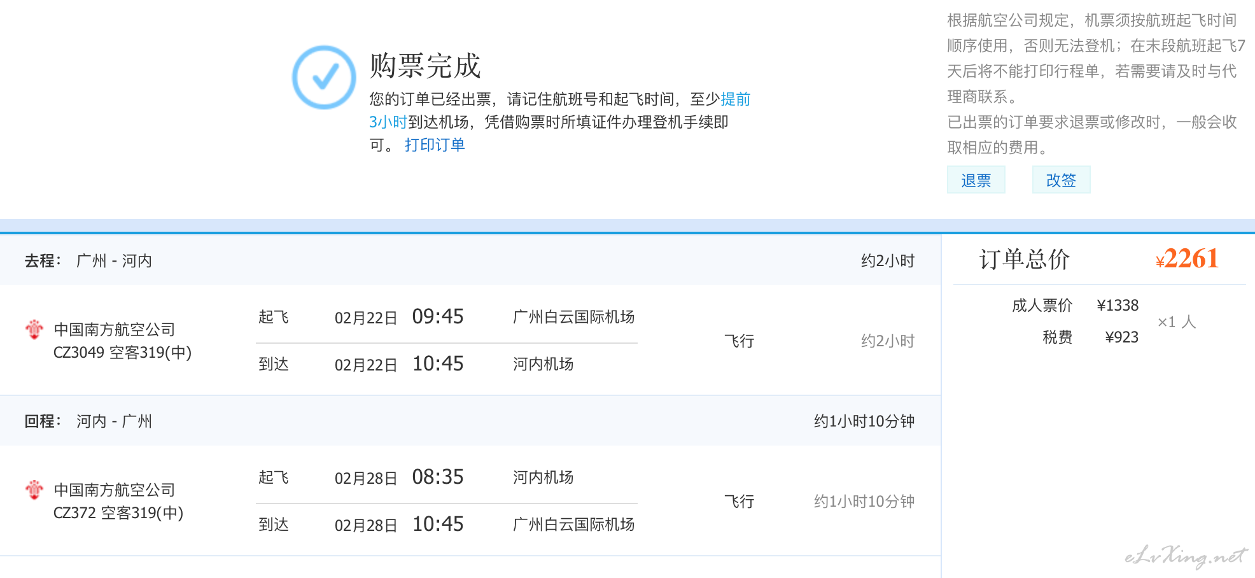This screenshot has height=578, width=1255.
Task: Click the tax amount ¥923
Action: click(1121, 337)
